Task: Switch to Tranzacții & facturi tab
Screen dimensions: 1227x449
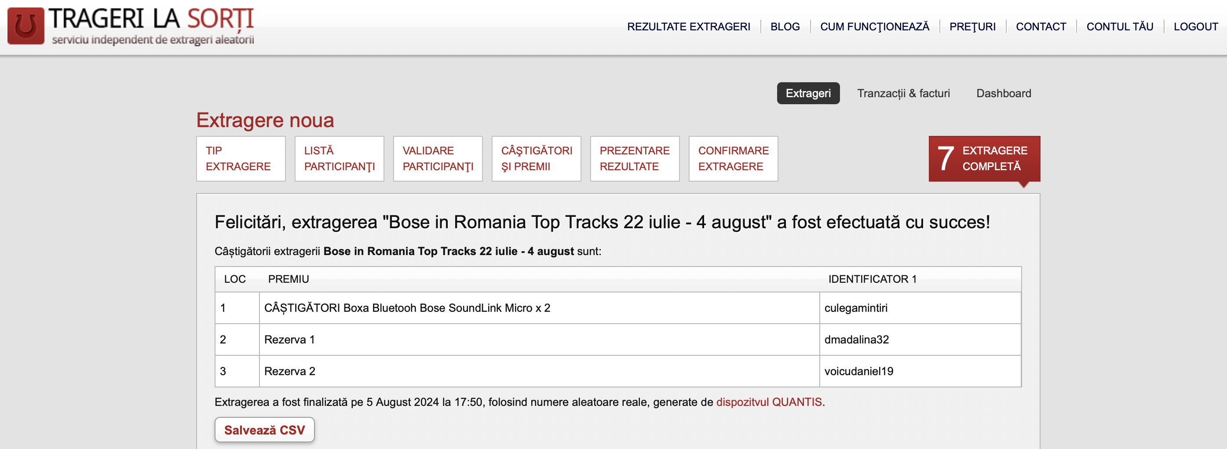Action: click(x=902, y=93)
